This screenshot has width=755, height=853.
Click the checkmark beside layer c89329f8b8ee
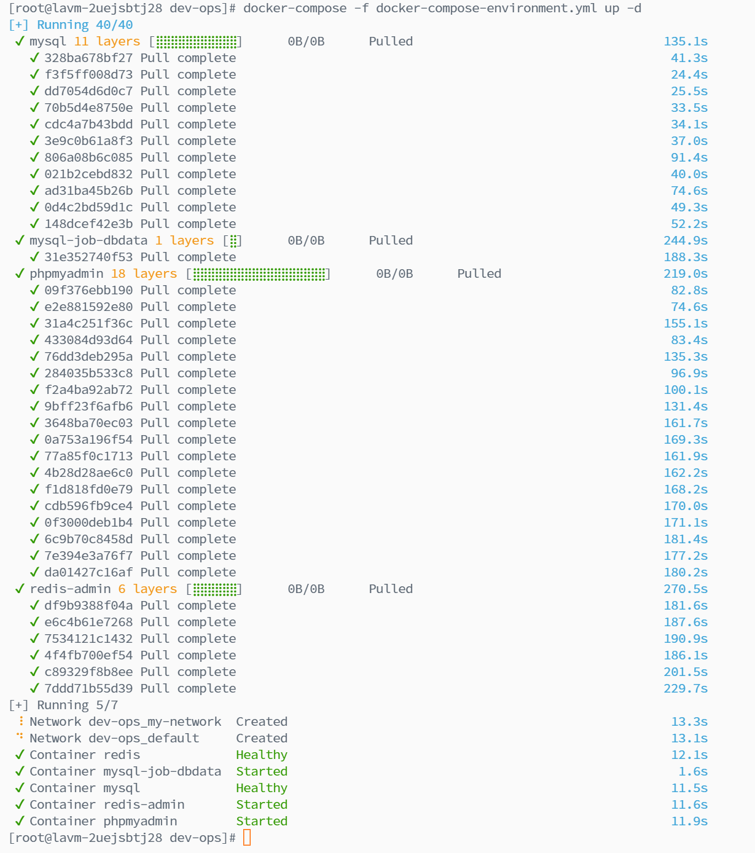pyautogui.click(x=34, y=672)
